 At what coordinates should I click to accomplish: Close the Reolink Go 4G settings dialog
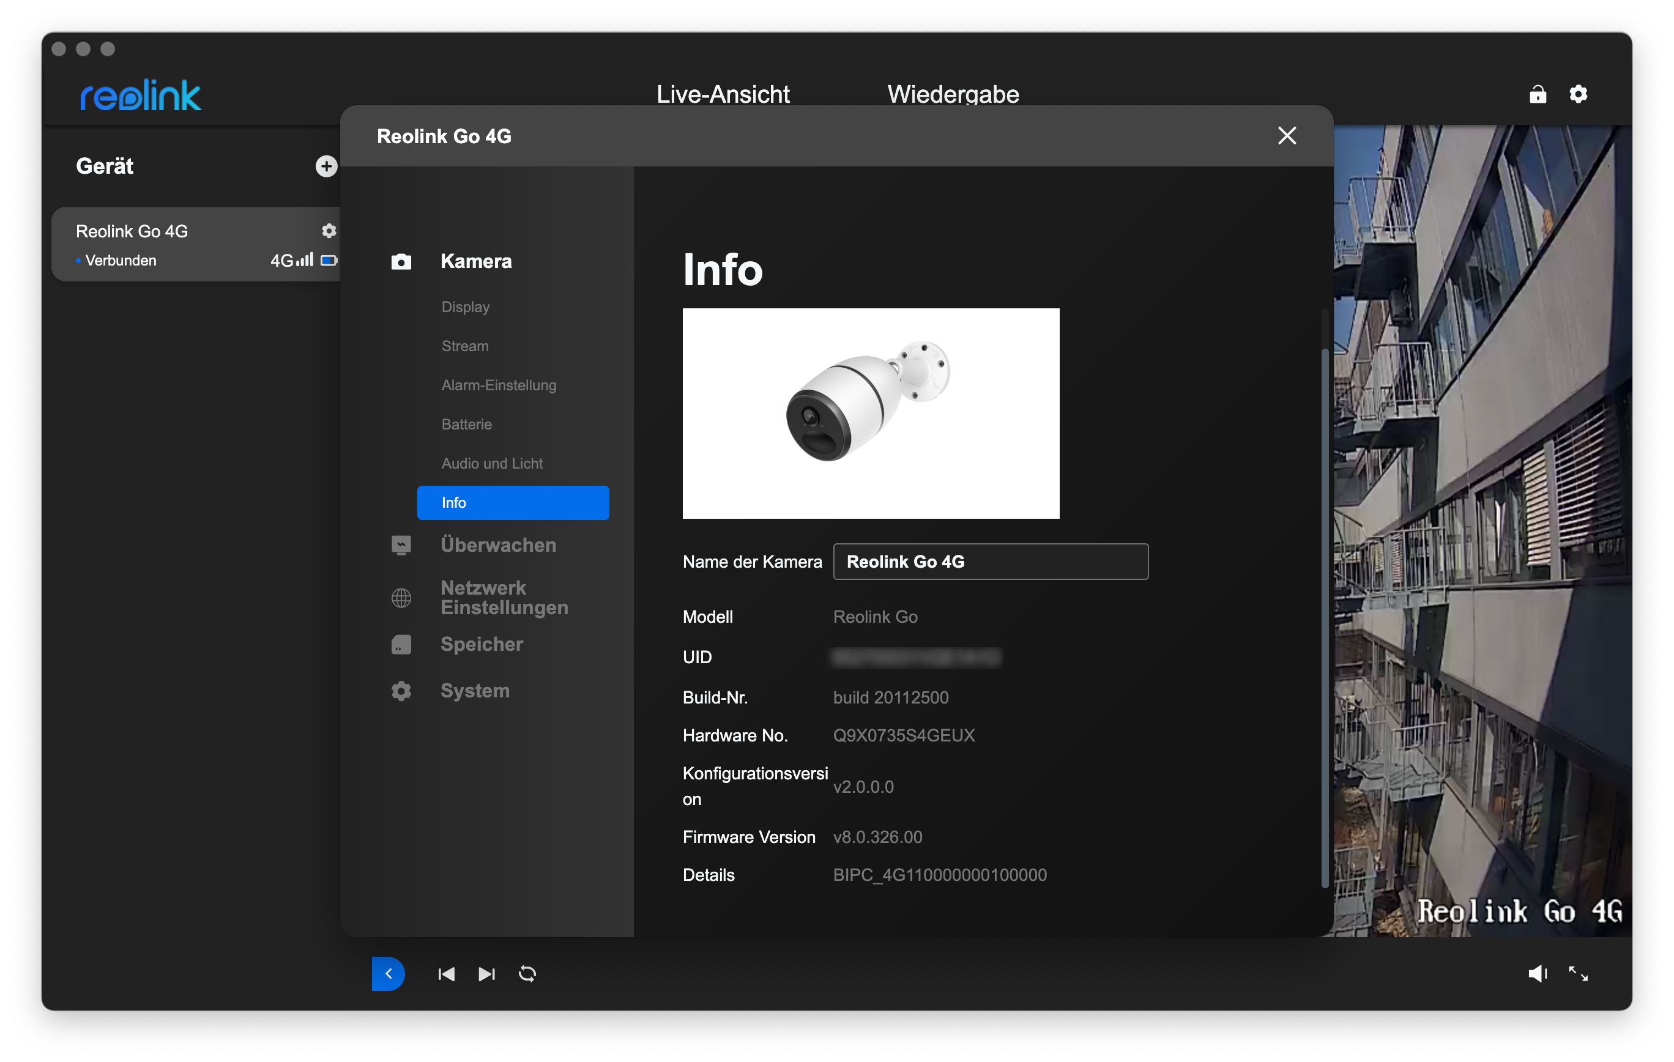coord(1287,136)
